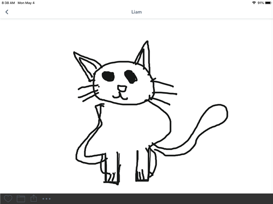Tap the share icon in bottom toolbar
The image size is (273, 204).
click(x=34, y=198)
